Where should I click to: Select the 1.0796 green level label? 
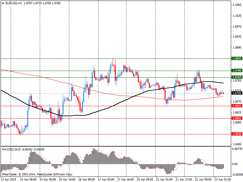tap(237, 71)
